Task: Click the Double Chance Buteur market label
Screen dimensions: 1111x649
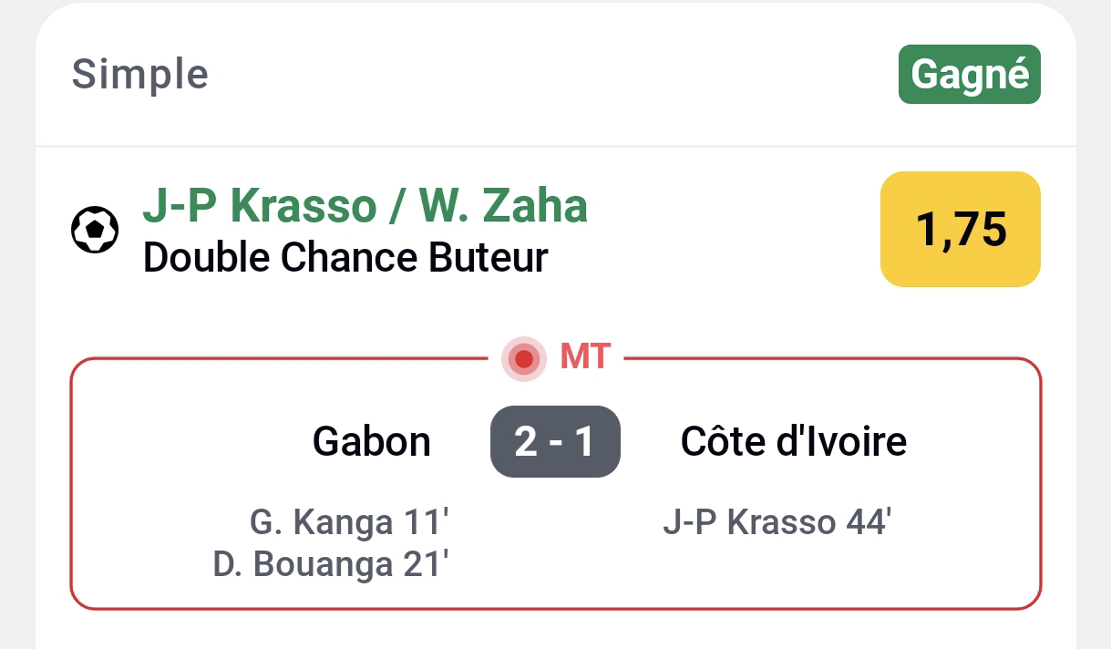Action: (x=345, y=257)
